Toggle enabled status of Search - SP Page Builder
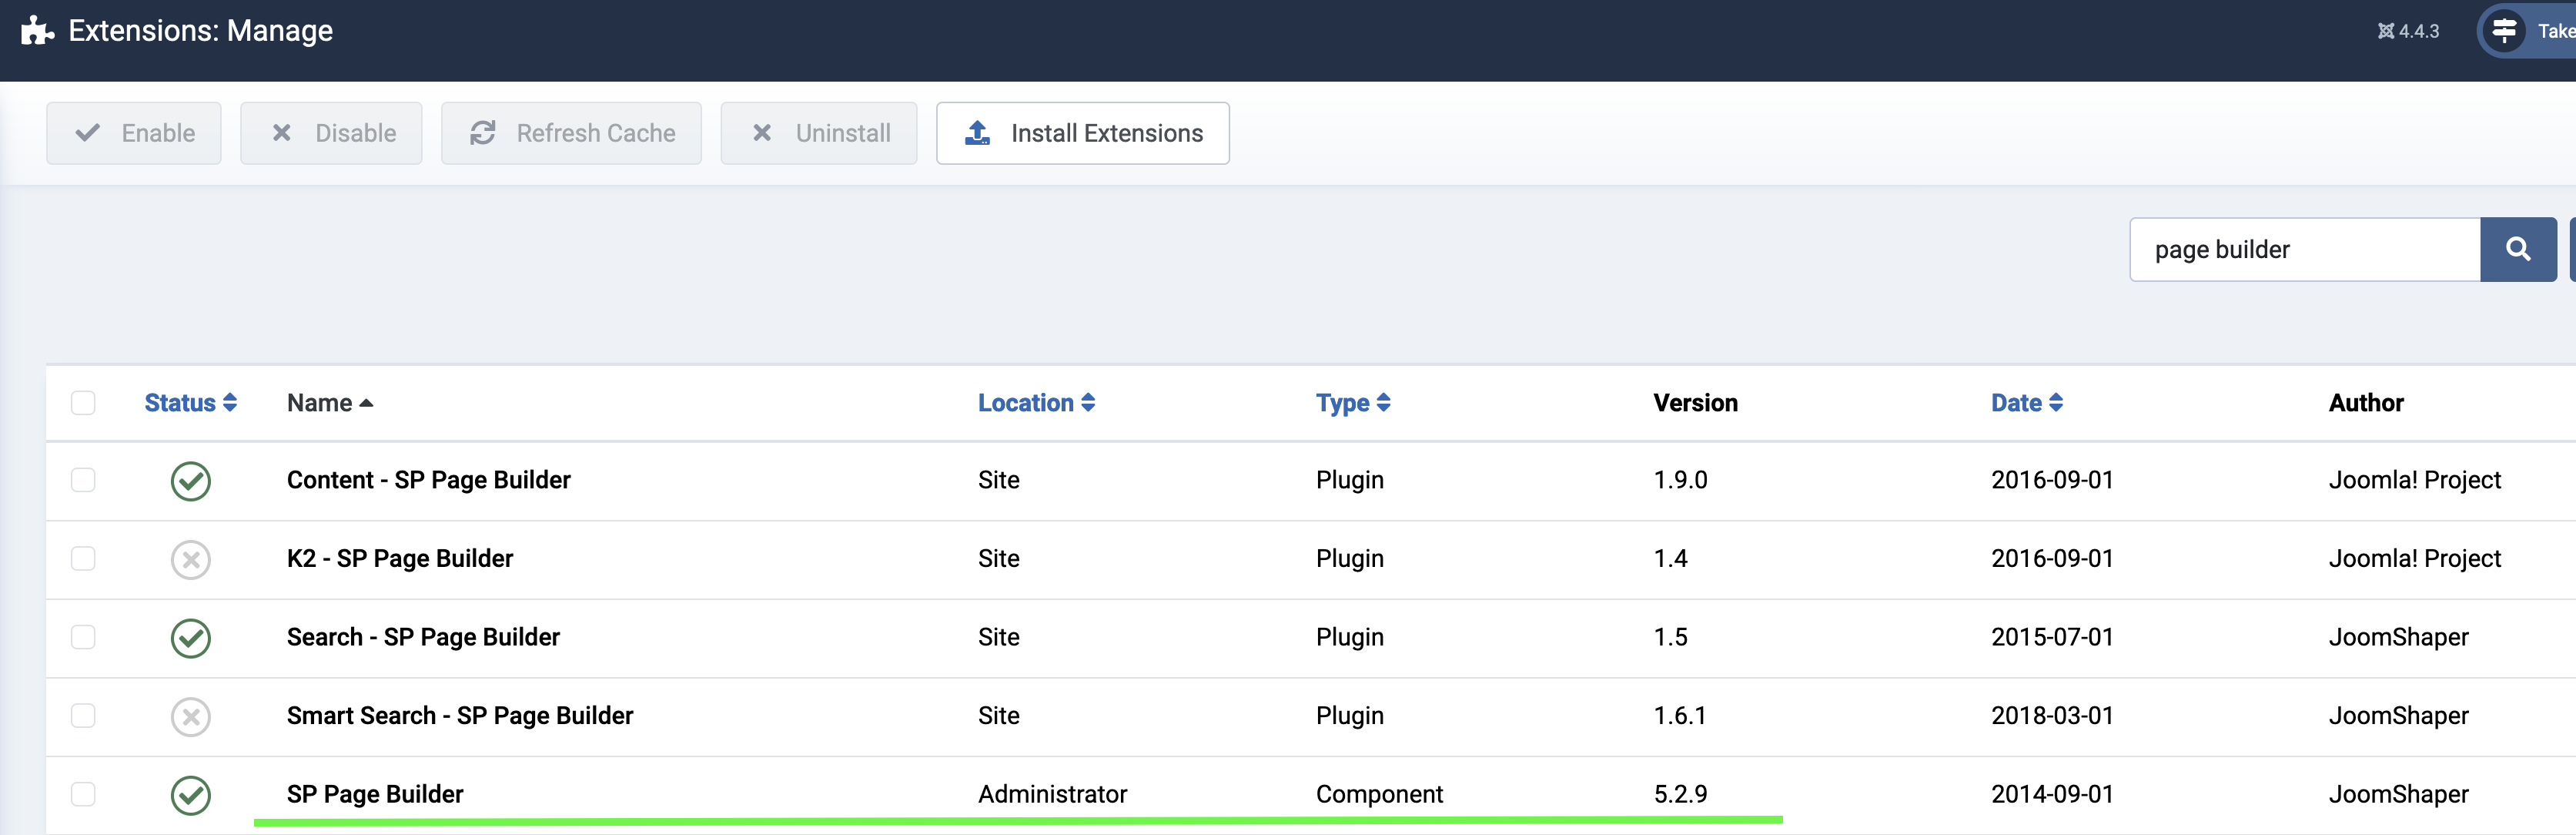Screen dimensions: 2576x835 [x=190, y=638]
